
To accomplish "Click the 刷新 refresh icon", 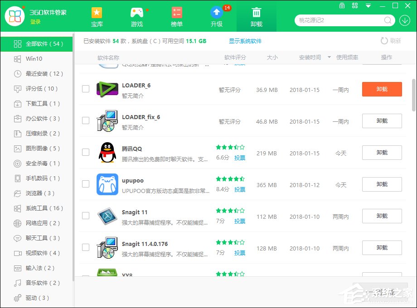I will (x=385, y=41).
